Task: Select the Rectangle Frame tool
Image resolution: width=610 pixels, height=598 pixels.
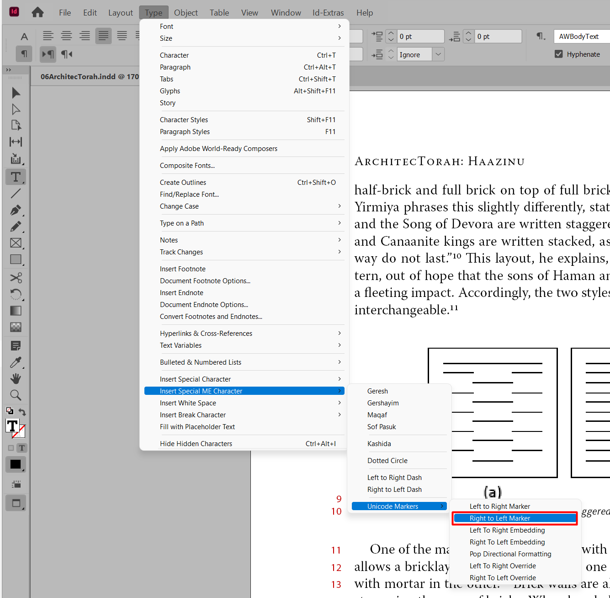Action: click(x=16, y=243)
